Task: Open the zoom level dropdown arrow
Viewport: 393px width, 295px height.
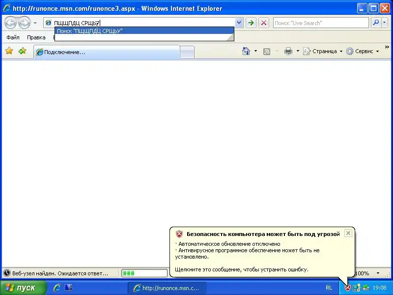Action: tap(378, 273)
